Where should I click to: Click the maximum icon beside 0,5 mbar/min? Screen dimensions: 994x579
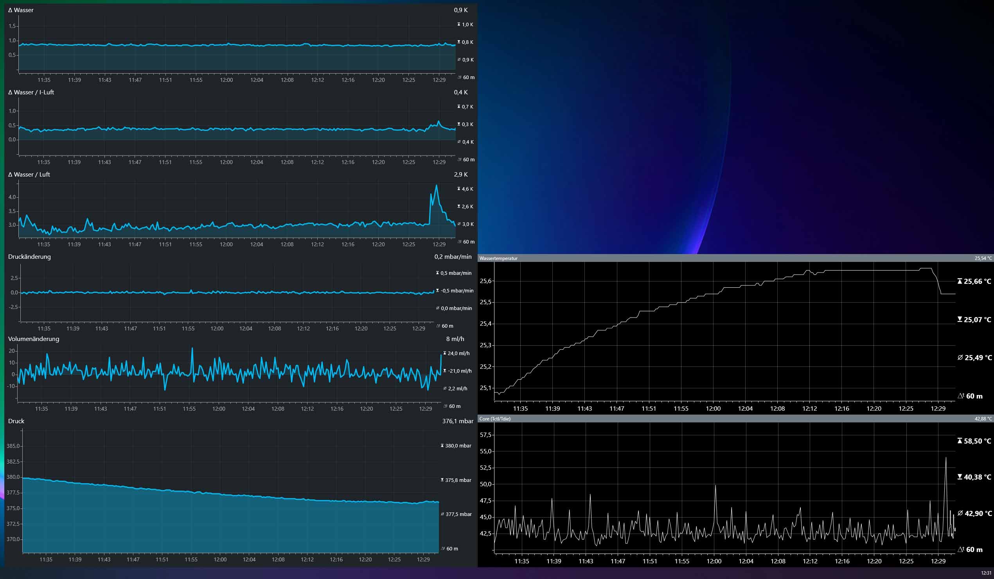point(437,273)
